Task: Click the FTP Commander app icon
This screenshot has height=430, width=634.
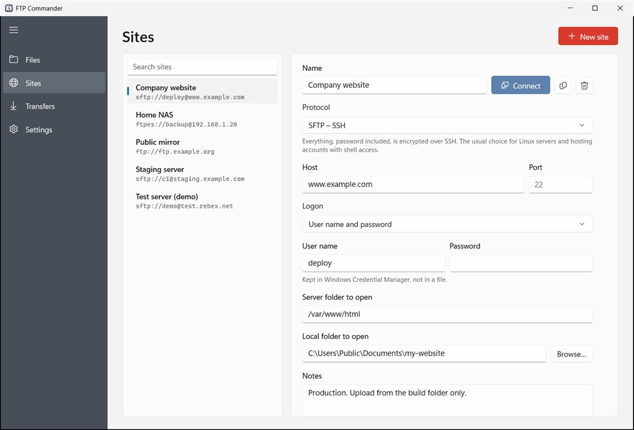Action: (9, 8)
